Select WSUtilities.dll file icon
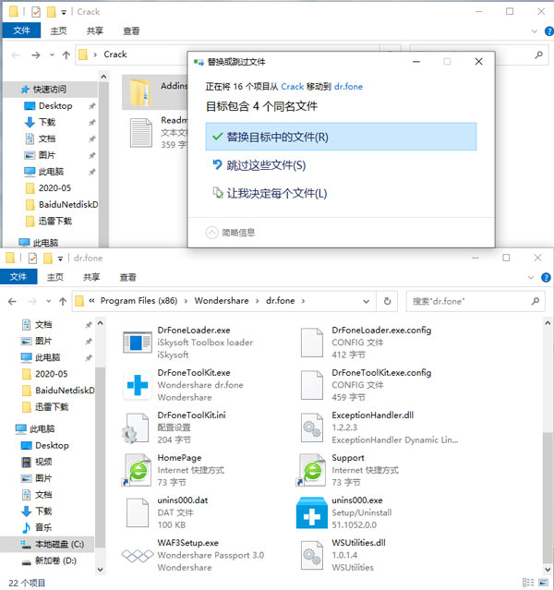 pyautogui.click(x=312, y=556)
